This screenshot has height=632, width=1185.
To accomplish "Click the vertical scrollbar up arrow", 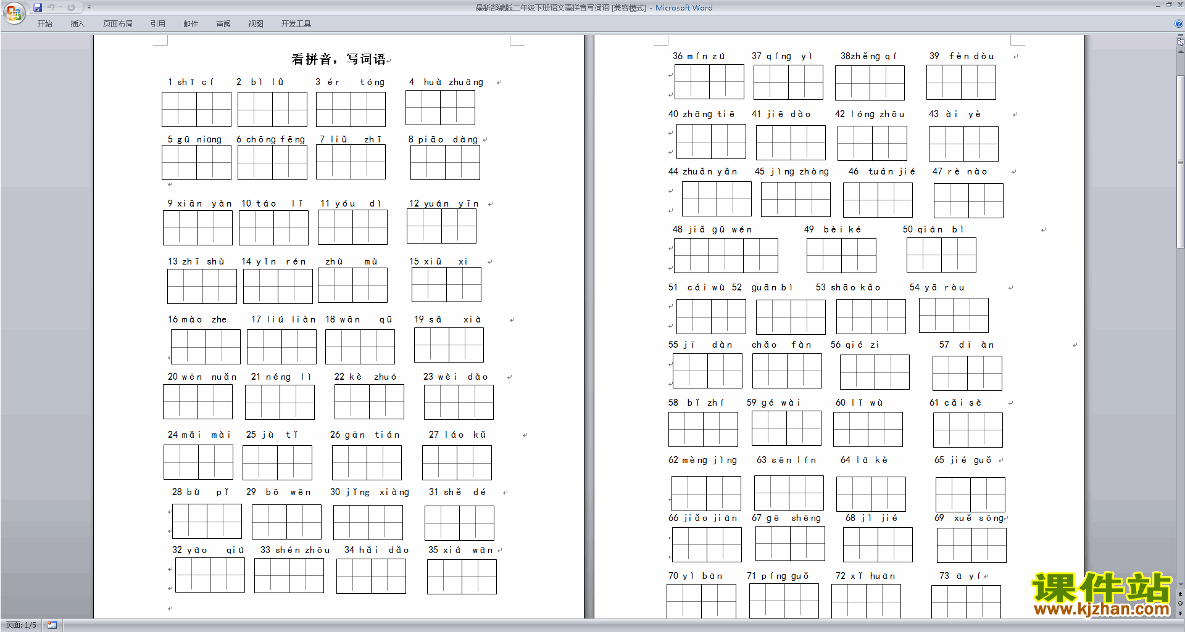I will click(x=1180, y=52).
